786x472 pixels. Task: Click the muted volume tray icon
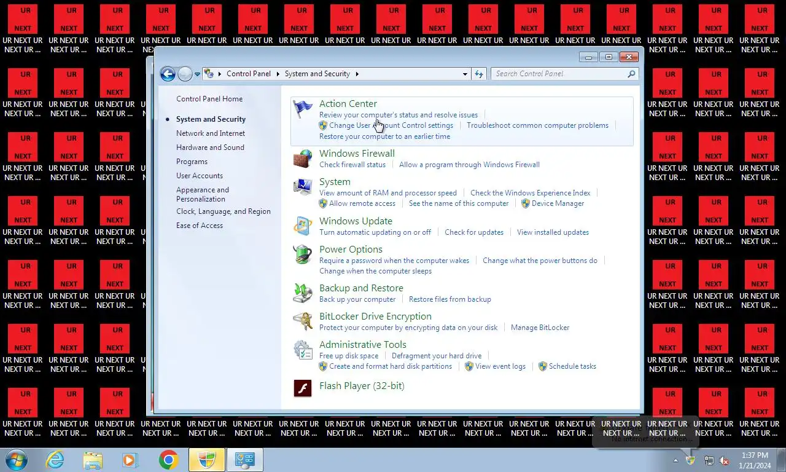point(725,460)
